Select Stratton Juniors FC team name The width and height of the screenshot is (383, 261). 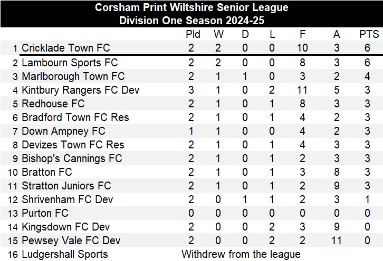pyautogui.click(x=66, y=186)
